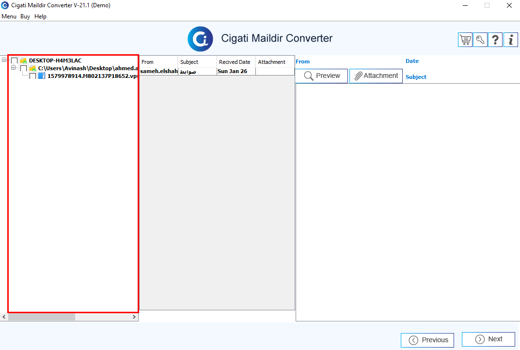Open the Help menu
This screenshot has width=520, height=350.
click(40, 16)
